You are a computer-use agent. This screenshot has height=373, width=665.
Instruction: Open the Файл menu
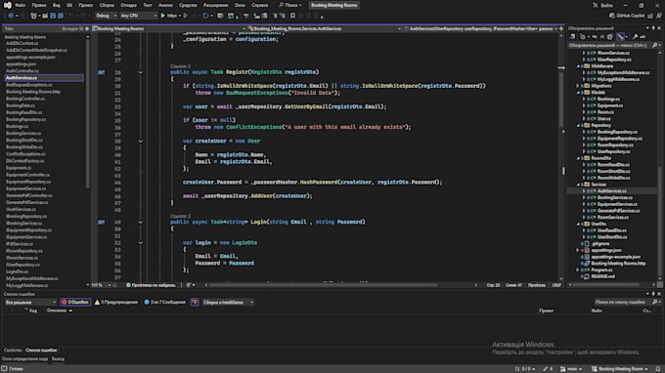21,5
